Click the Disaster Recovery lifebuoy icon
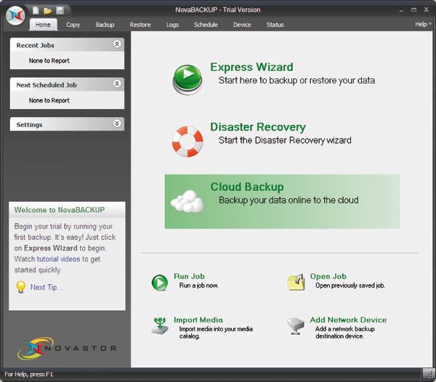Image resolution: width=436 pixels, height=382 pixels. pyautogui.click(x=187, y=142)
